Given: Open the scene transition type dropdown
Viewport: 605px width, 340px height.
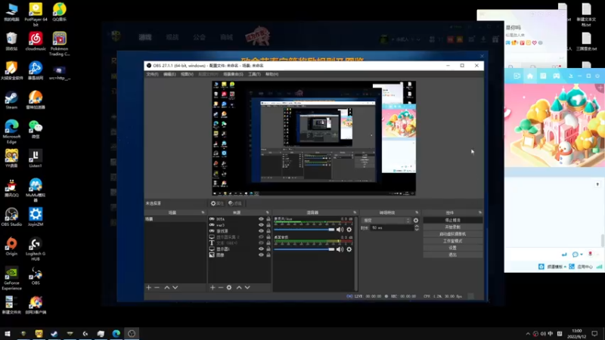Looking at the screenshot, I should (x=386, y=221).
